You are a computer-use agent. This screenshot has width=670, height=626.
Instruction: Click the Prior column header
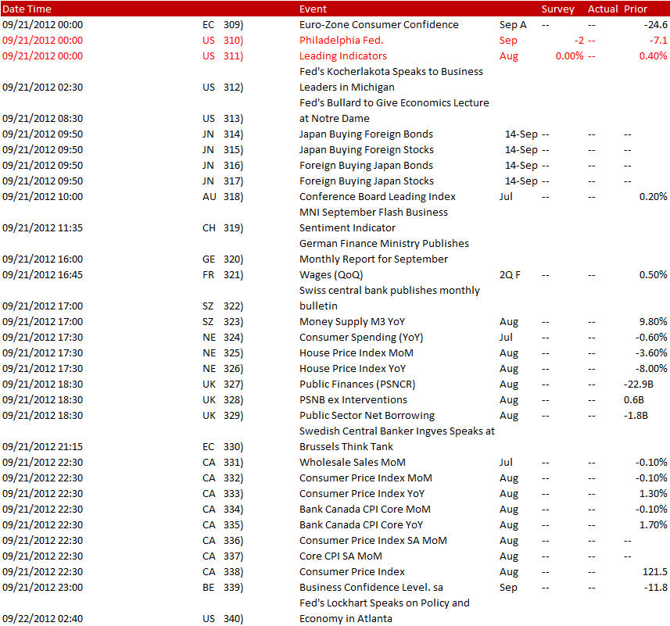pos(636,9)
